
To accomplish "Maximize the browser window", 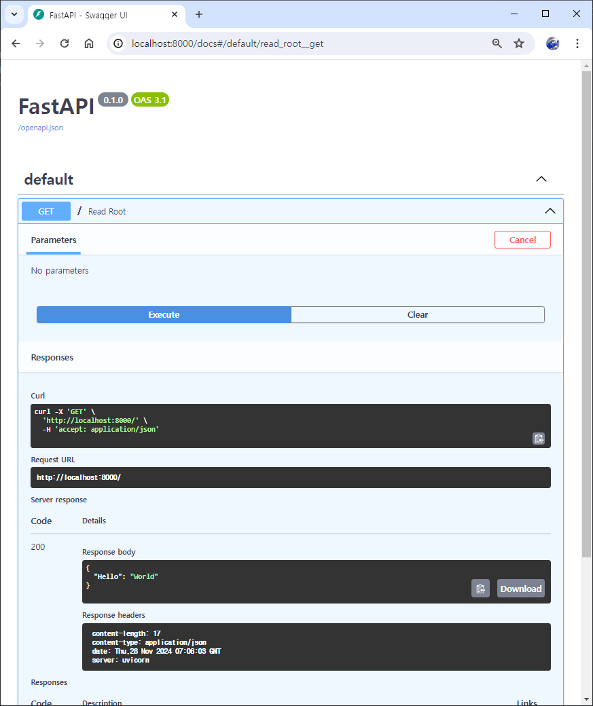I will tap(545, 14).
